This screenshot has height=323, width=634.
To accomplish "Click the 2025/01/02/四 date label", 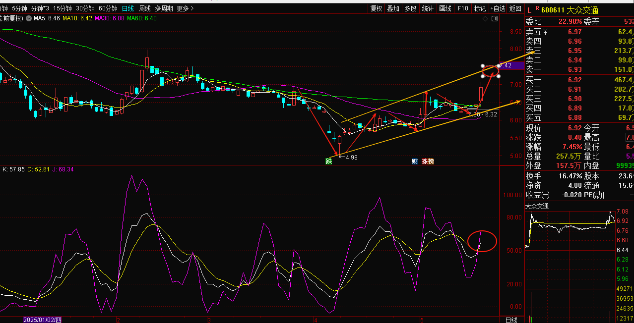I will (x=42, y=320).
